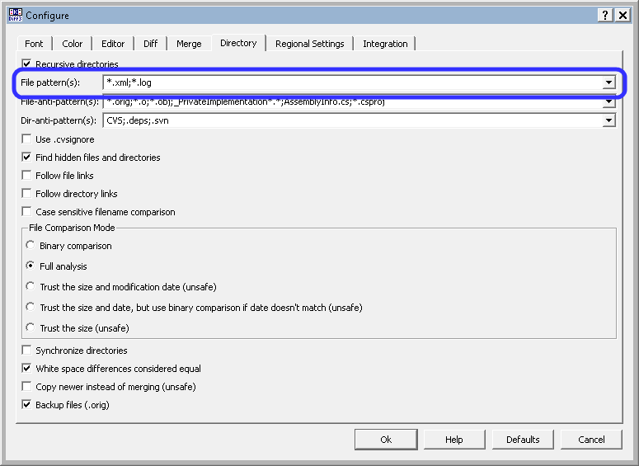Expand the File pattern(s) dropdown
The image size is (639, 466).
(608, 82)
